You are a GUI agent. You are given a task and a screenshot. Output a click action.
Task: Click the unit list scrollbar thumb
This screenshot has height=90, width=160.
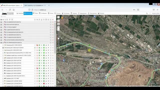[55, 38]
